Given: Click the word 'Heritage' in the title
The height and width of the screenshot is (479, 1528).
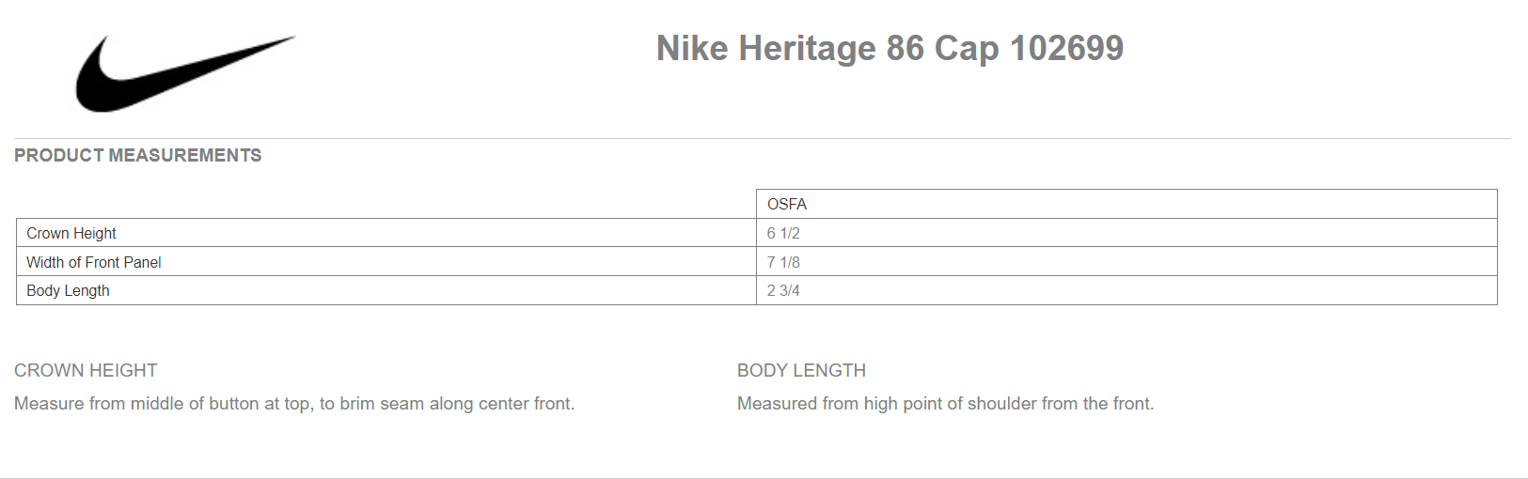Looking at the screenshot, I should click(807, 48).
